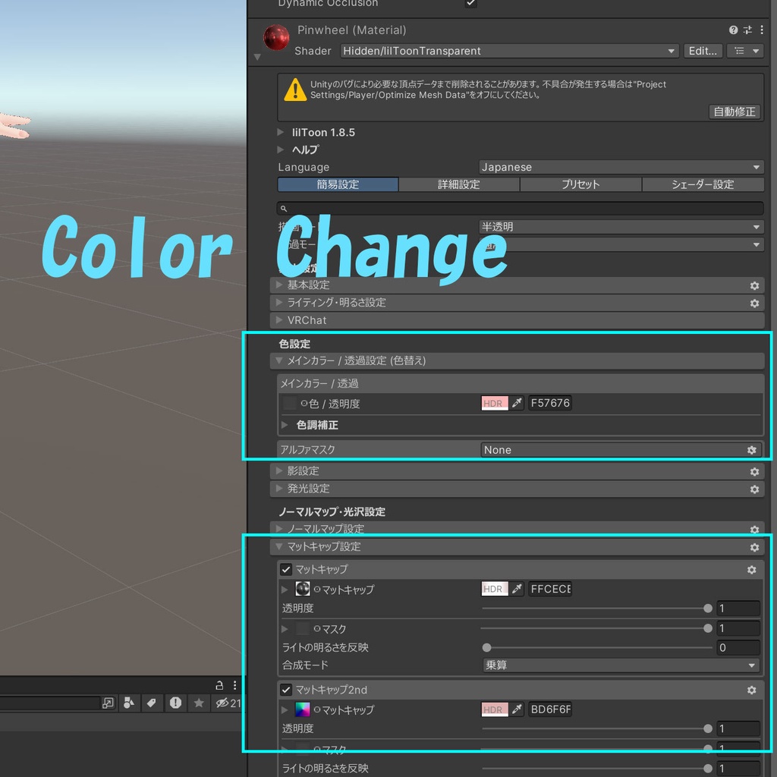Click the presets icon in the material header
Image resolution: width=777 pixels, height=777 pixels.
coord(747,30)
